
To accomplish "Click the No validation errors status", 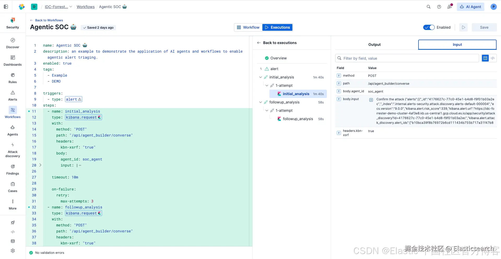I will 47,253.
